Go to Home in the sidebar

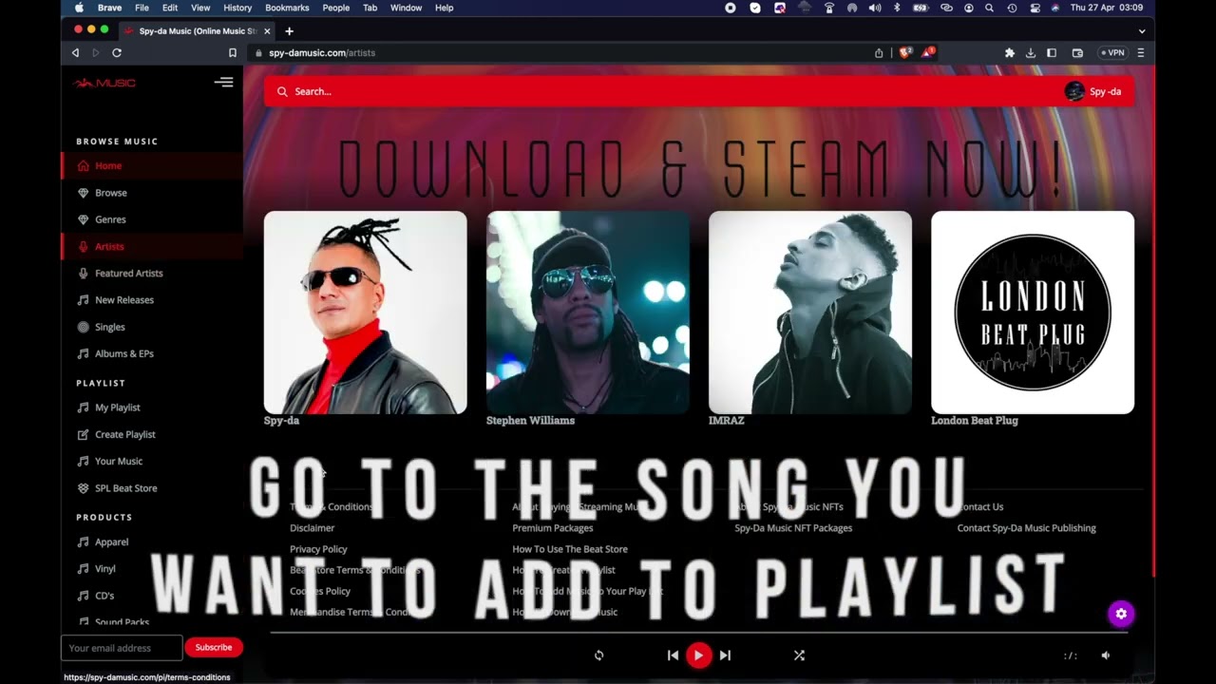click(152, 165)
